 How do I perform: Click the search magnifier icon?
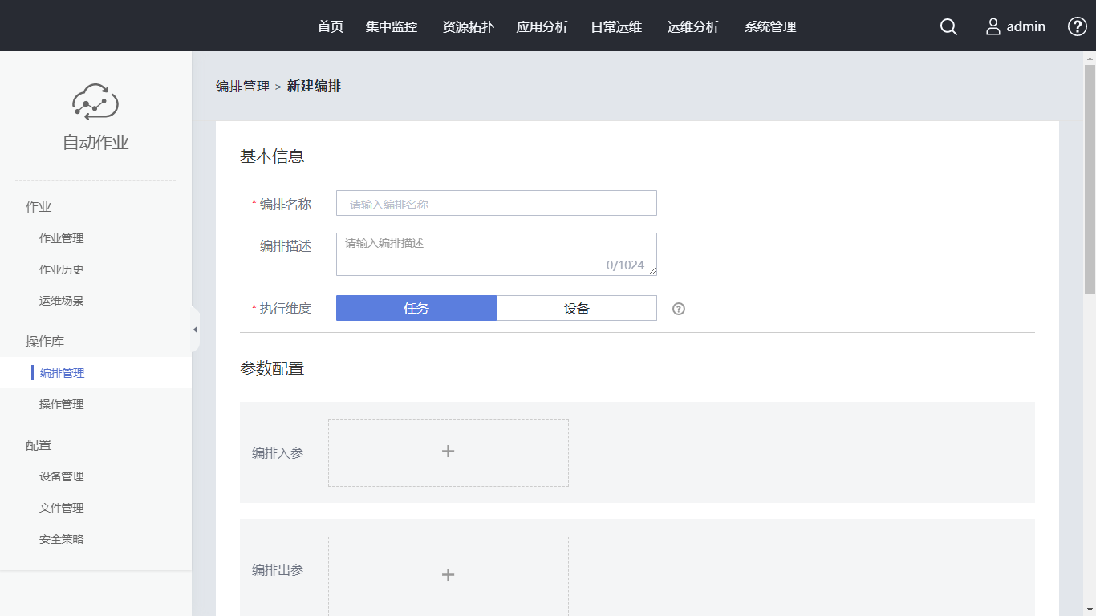point(948,27)
